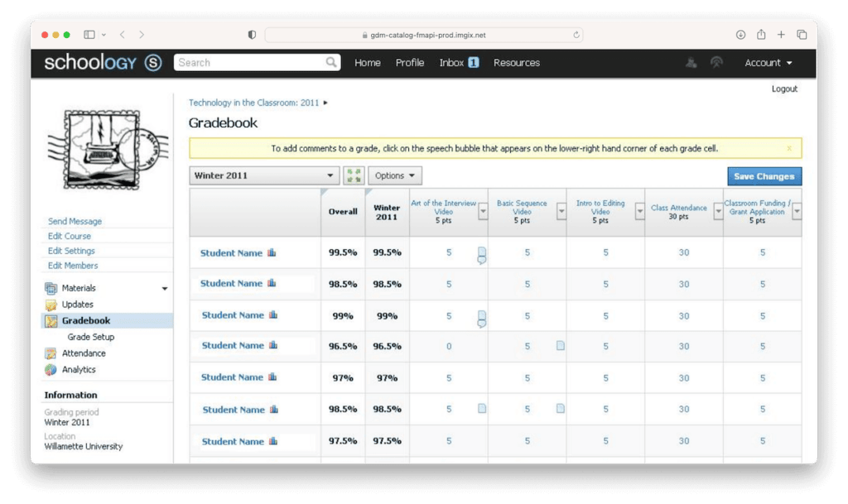Viewport: 848px width, 504px height.
Task: Open submission icon in 96.5% row Basic Sequence
Action: point(561,346)
